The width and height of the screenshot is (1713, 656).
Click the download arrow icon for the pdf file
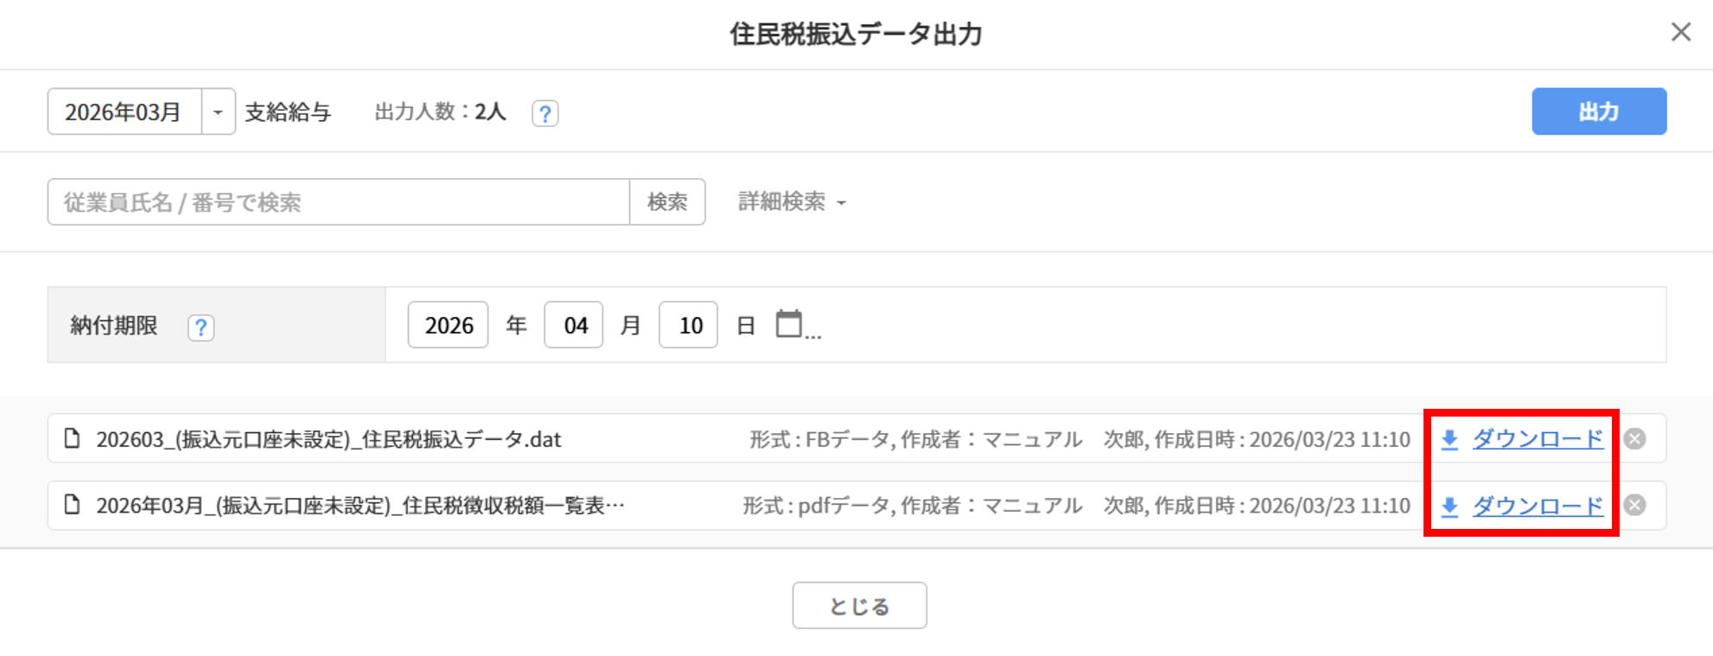[x=1449, y=506]
